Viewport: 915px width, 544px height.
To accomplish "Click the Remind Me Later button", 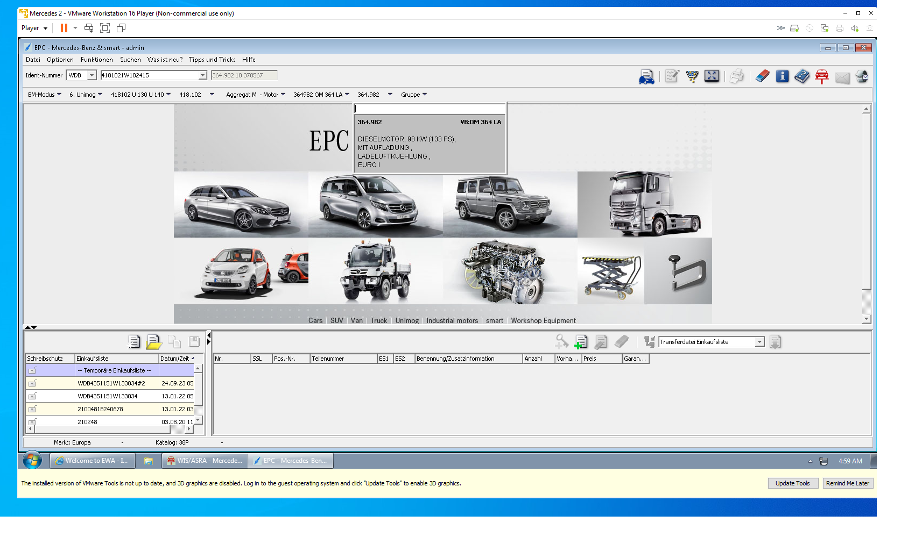I will [x=848, y=483].
